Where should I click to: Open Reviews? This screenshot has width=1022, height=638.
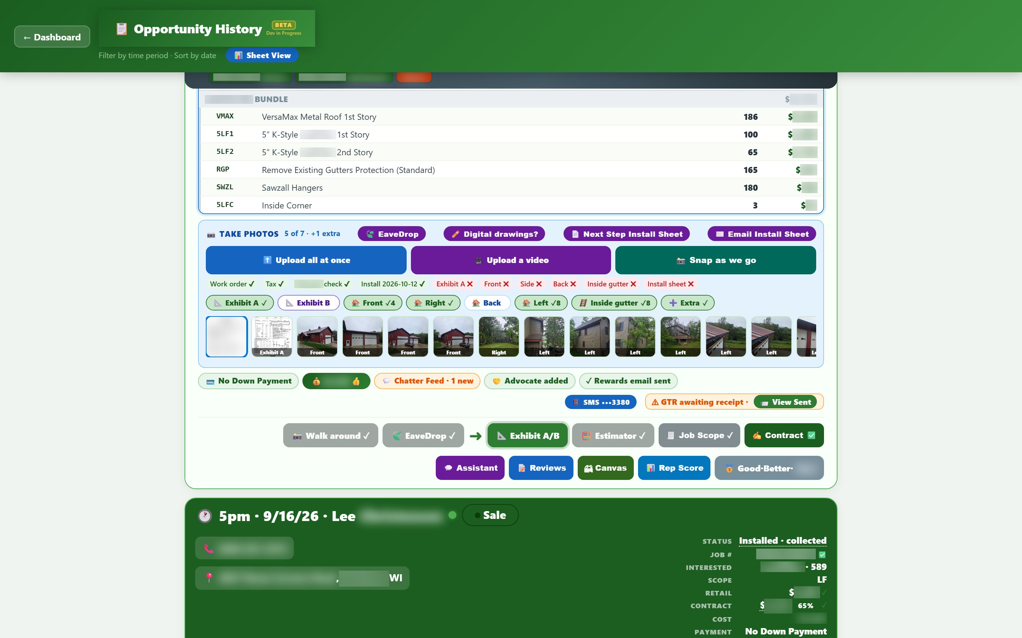(541, 468)
